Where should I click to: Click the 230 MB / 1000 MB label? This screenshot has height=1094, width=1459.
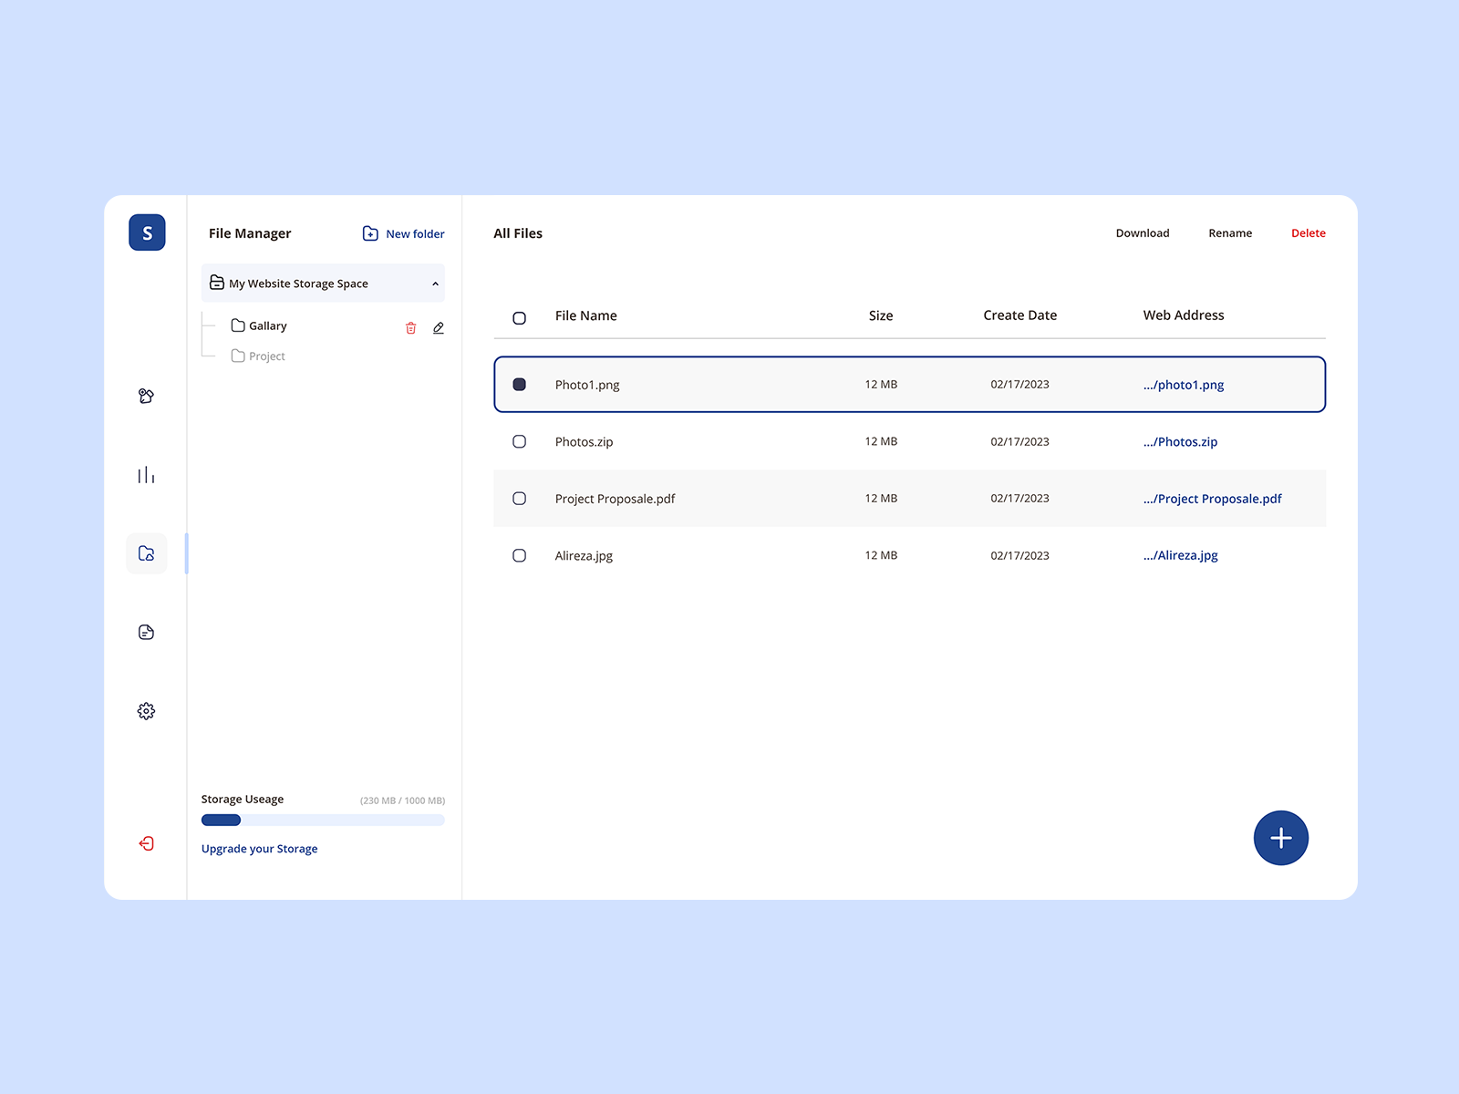[402, 800]
